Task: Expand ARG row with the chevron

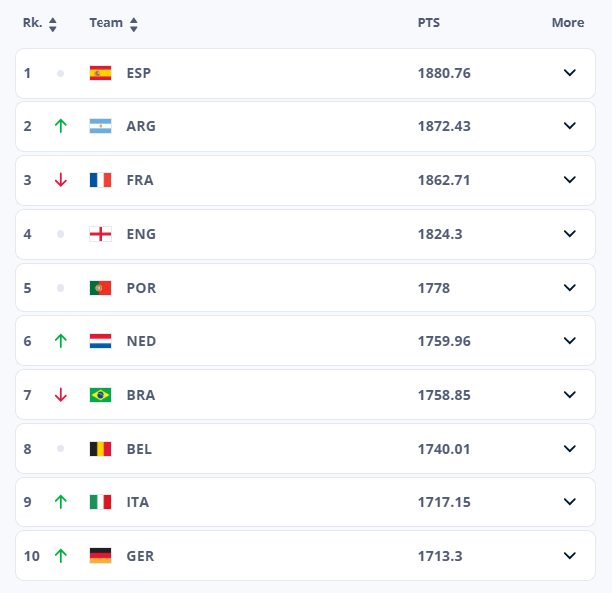Action: point(570,126)
